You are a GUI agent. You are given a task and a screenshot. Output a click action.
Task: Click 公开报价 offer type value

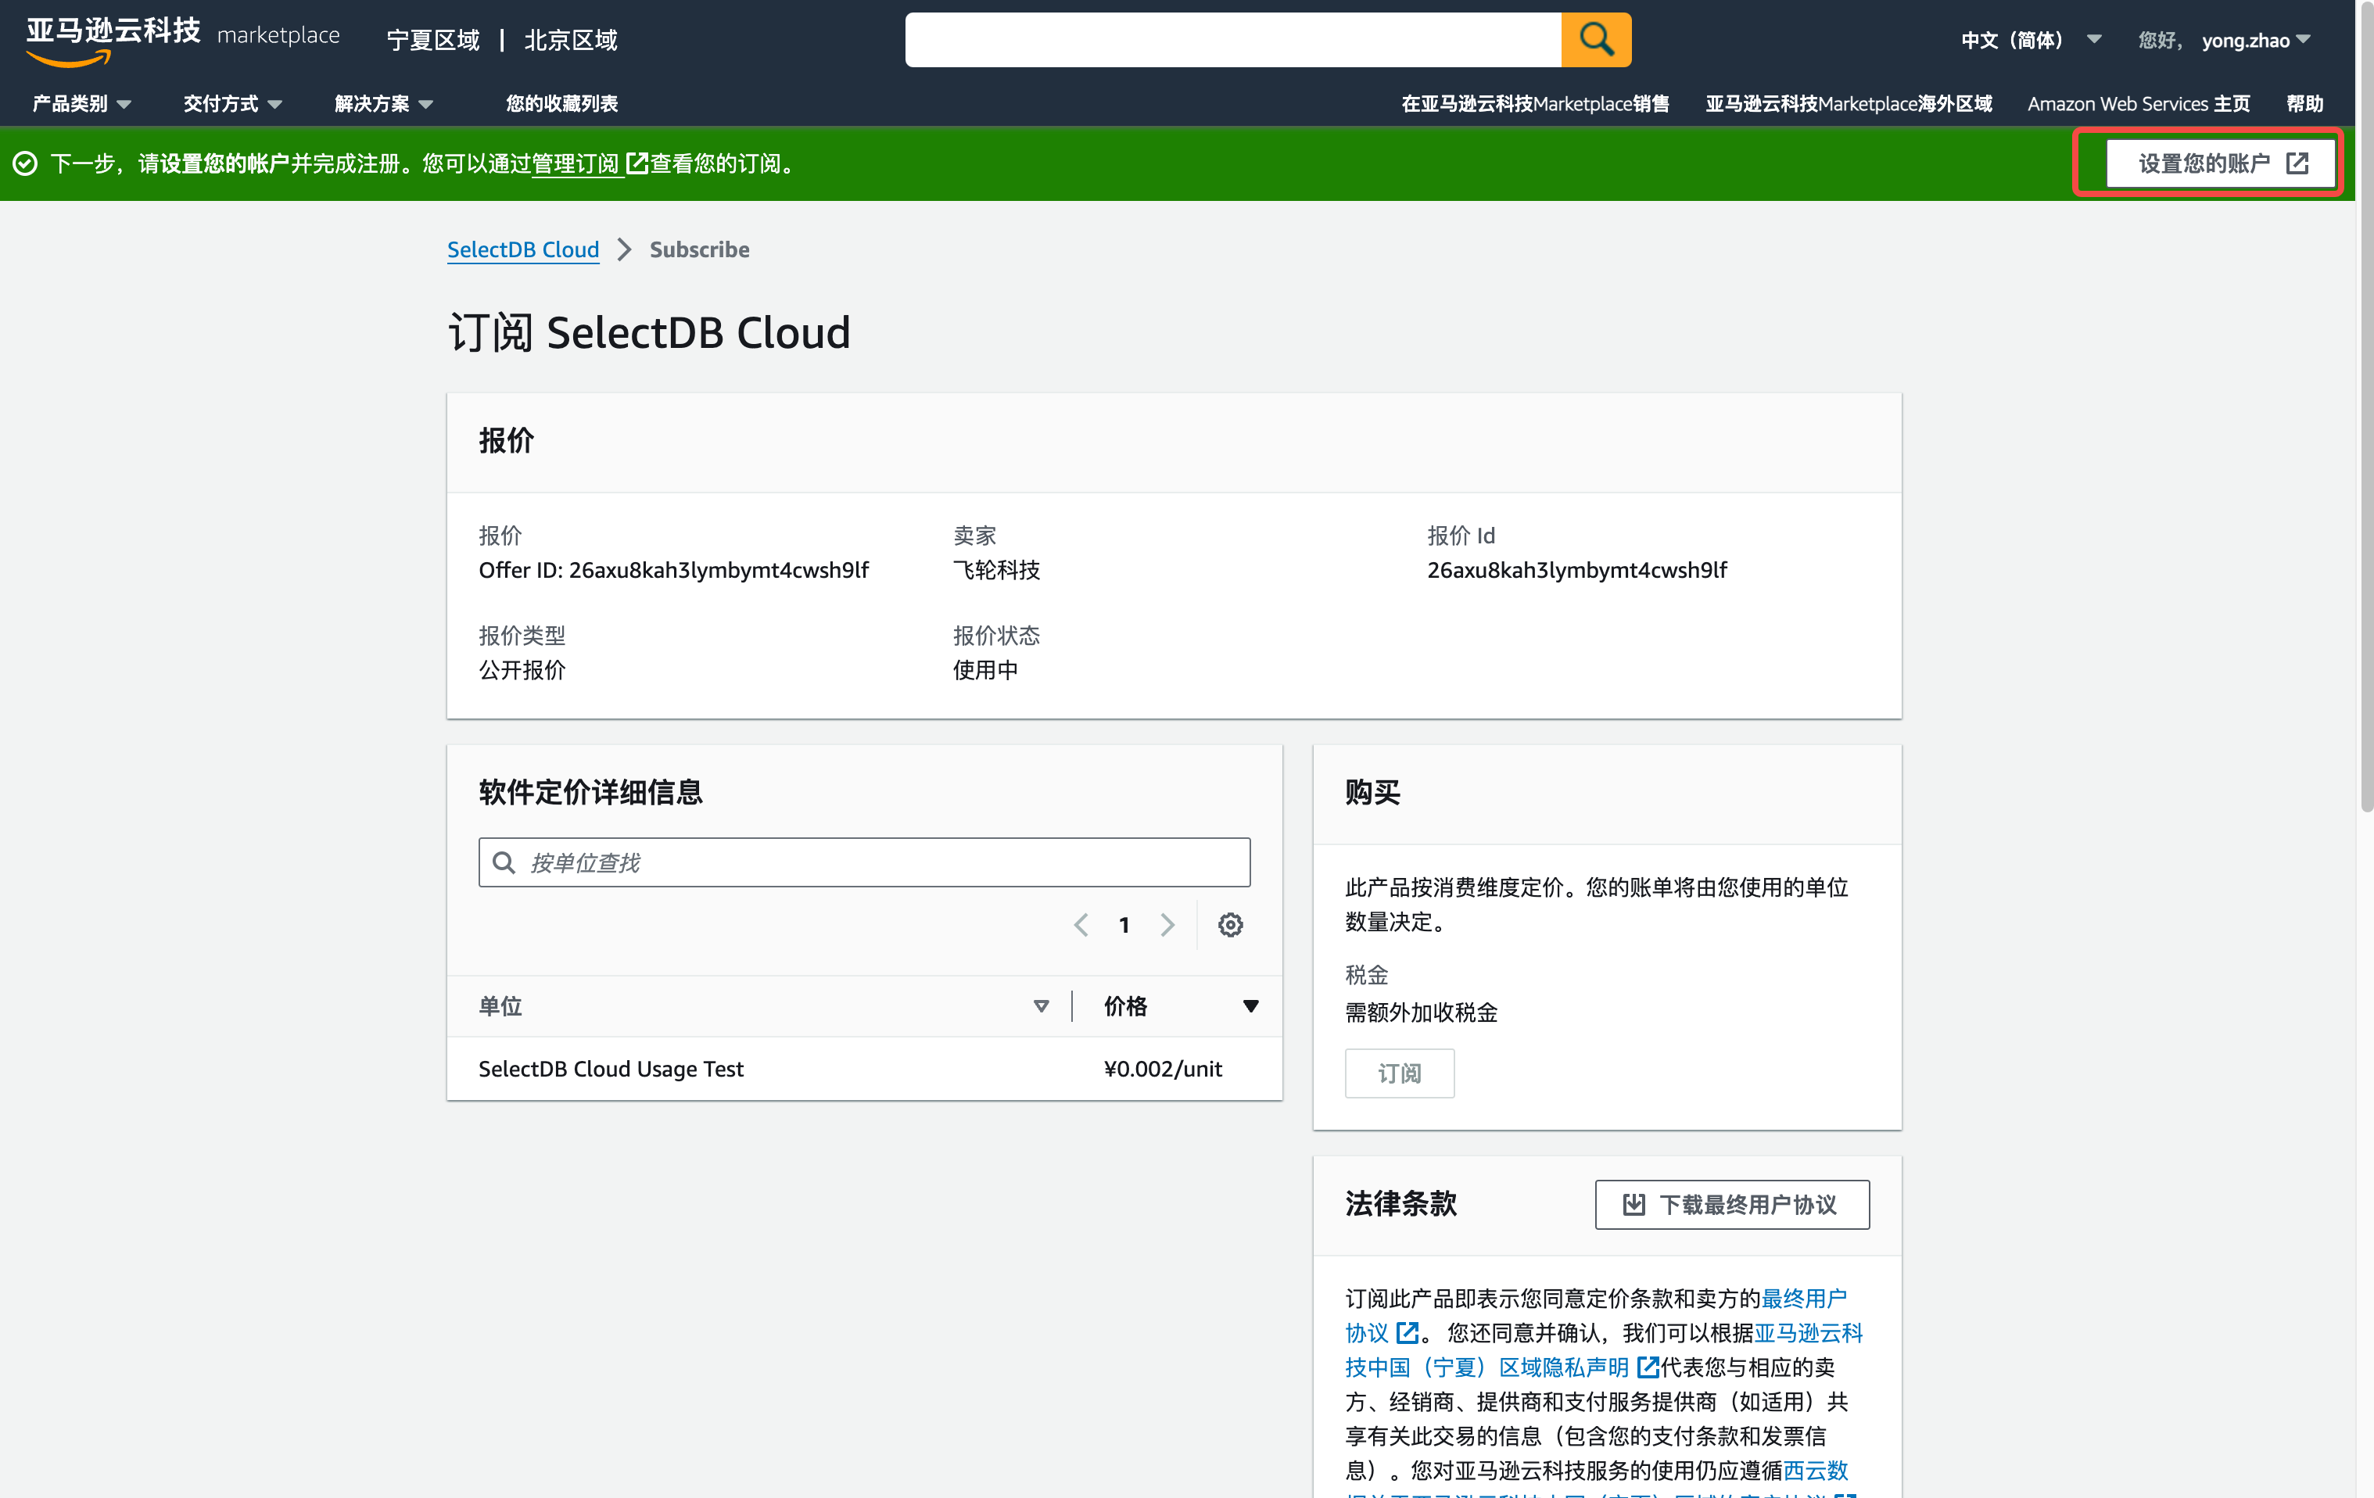(522, 670)
